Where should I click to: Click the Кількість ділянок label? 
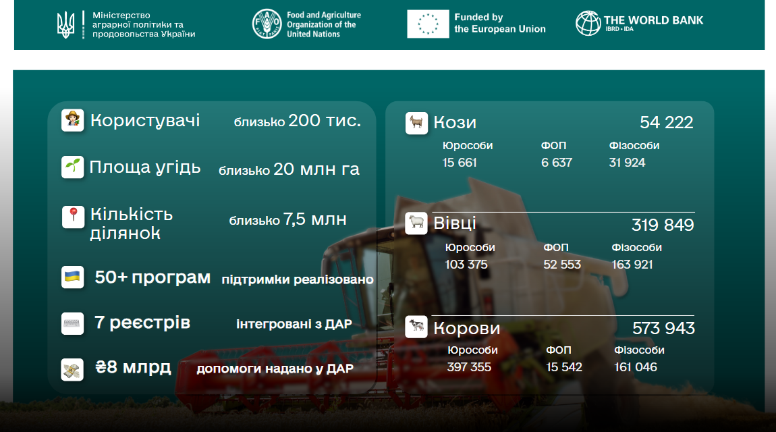132,223
